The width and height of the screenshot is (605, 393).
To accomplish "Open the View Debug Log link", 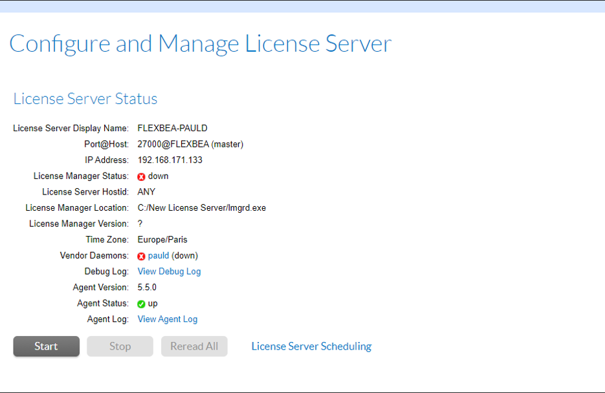I will pos(168,271).
